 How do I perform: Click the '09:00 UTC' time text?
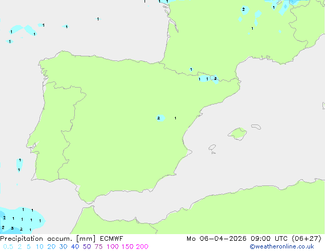click(x=270, y=239)
